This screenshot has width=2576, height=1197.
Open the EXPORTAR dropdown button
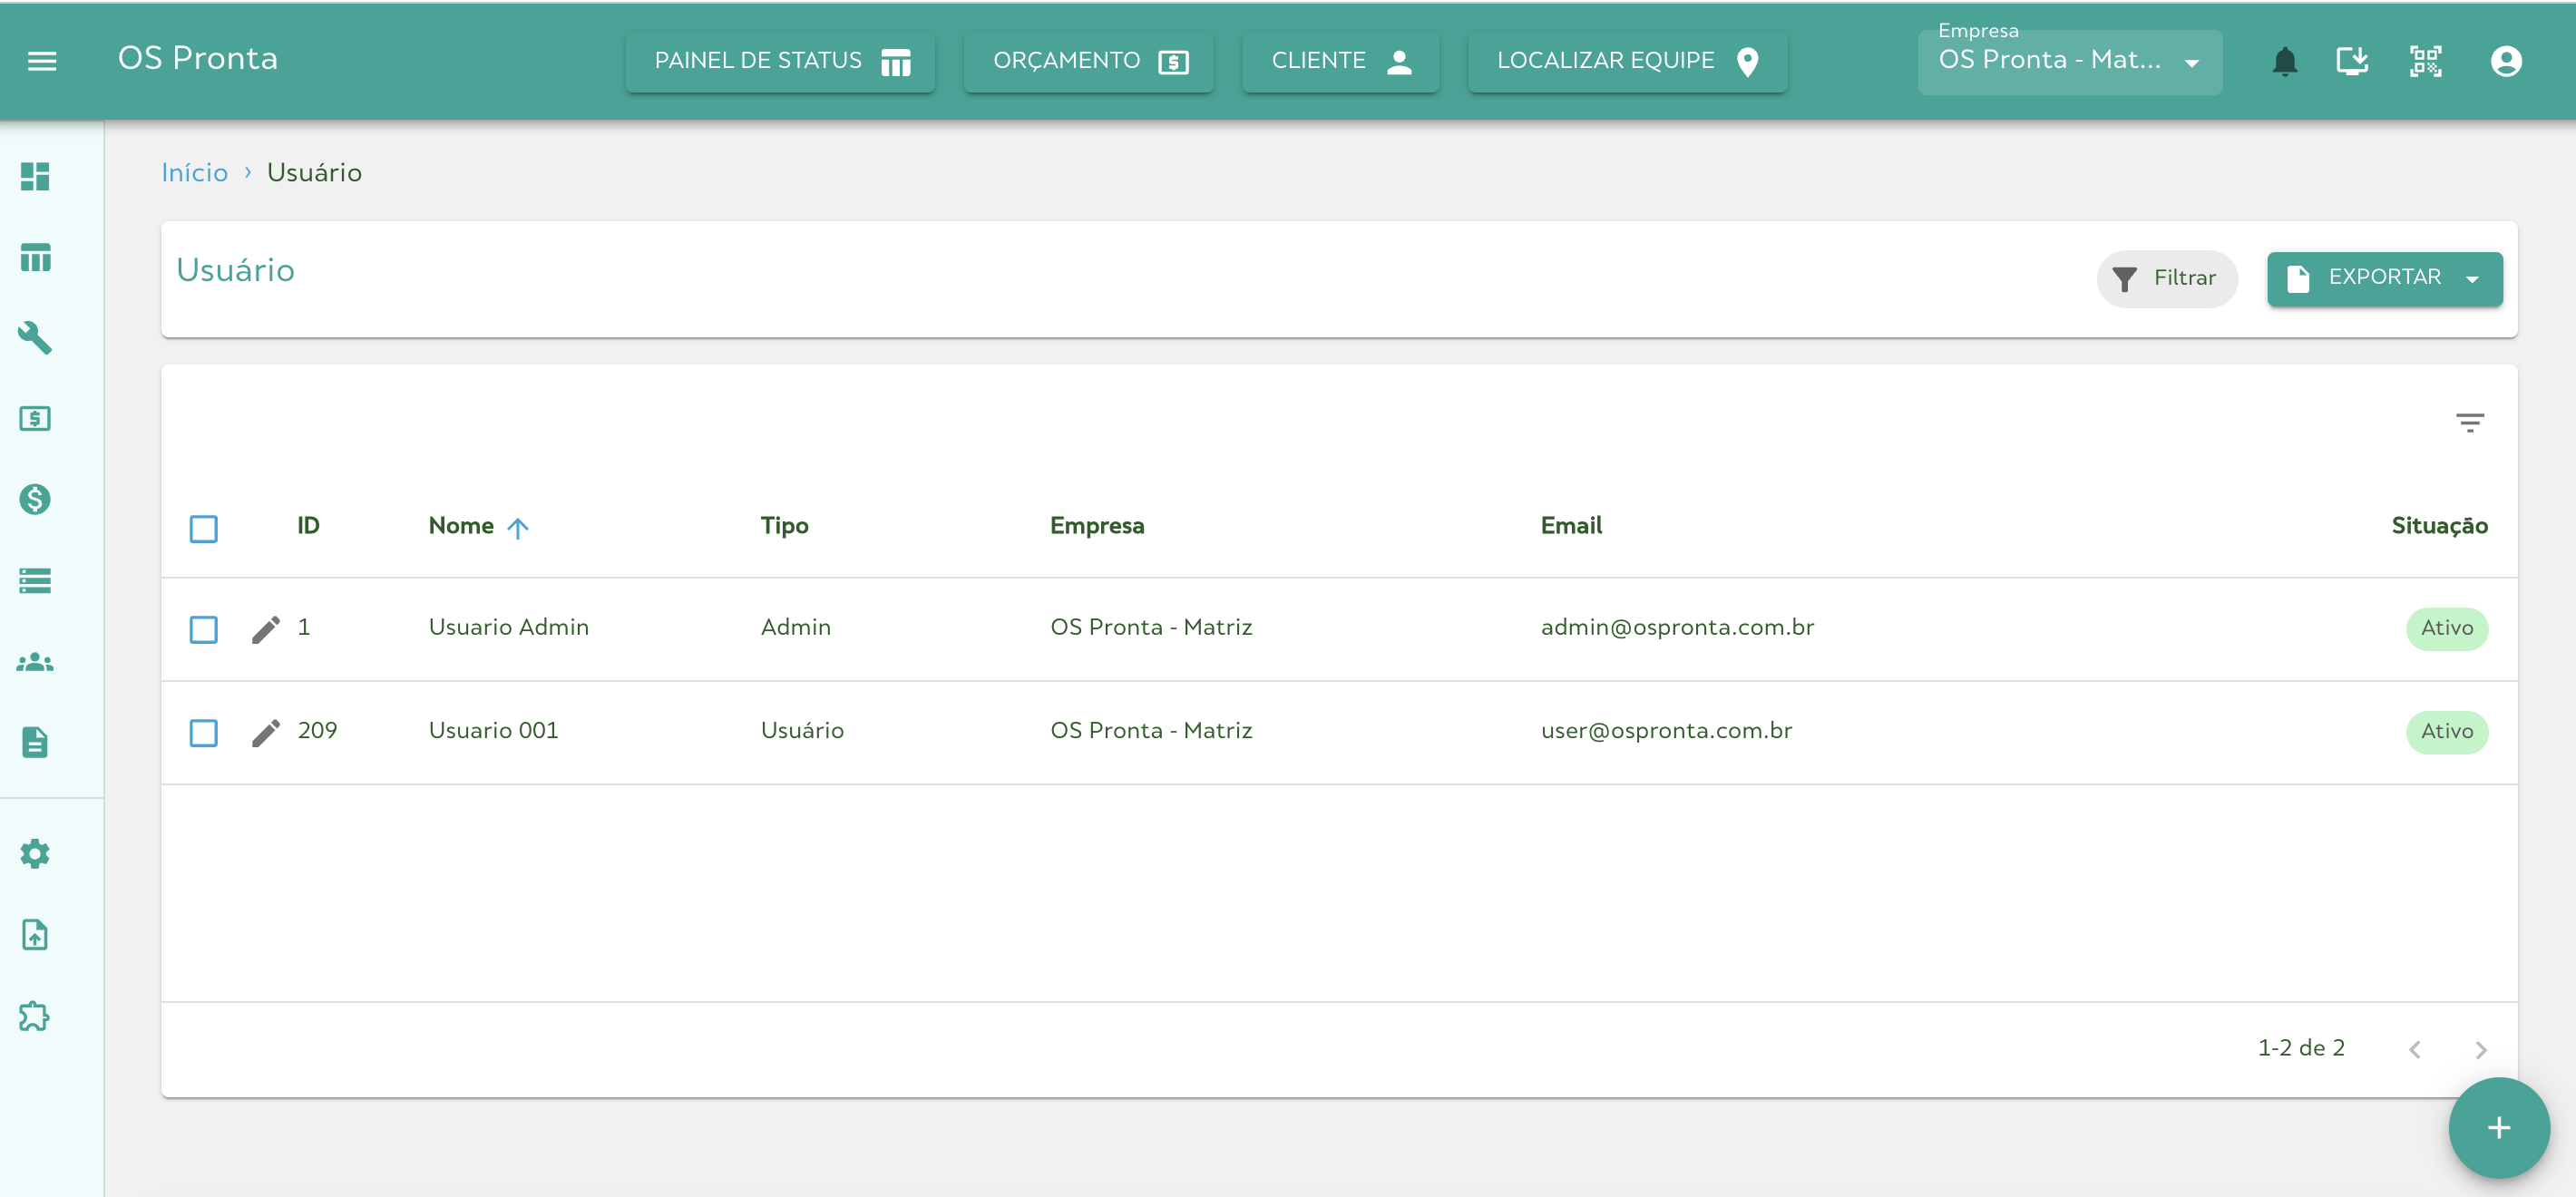click(x=2384, y=278)
